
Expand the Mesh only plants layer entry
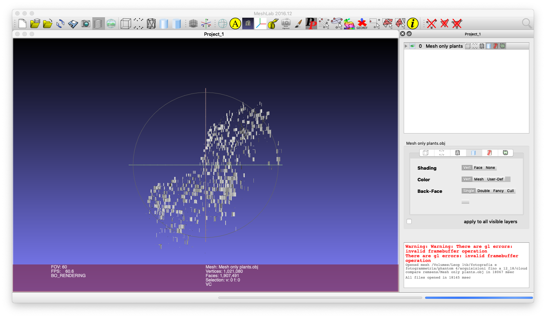coord(406,46)
